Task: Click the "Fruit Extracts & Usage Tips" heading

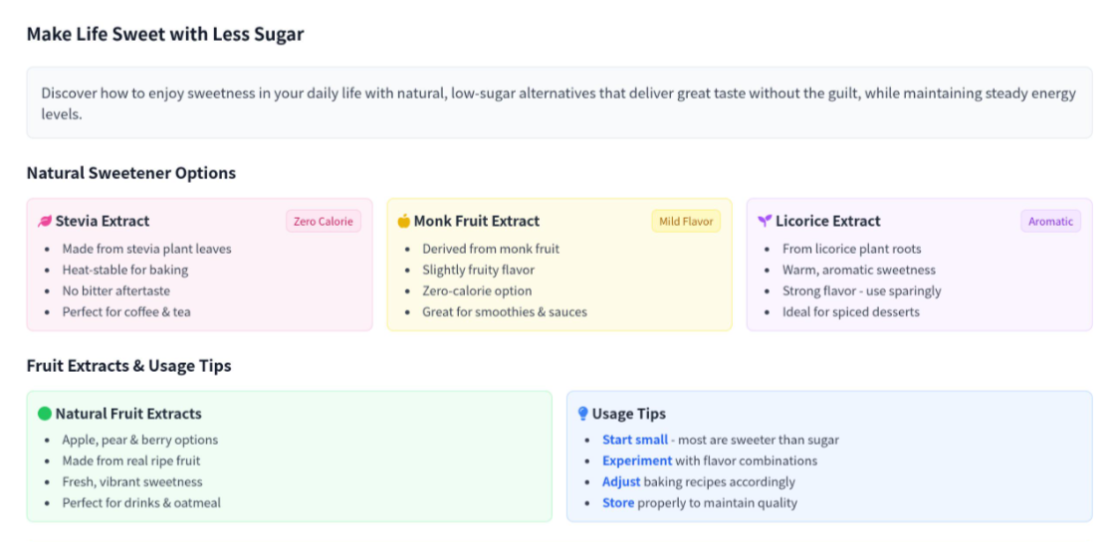Action: click(x=129, y=366)
